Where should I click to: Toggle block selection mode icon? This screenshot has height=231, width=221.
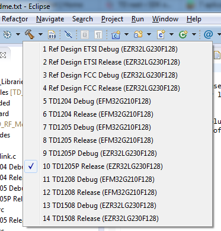85,35
